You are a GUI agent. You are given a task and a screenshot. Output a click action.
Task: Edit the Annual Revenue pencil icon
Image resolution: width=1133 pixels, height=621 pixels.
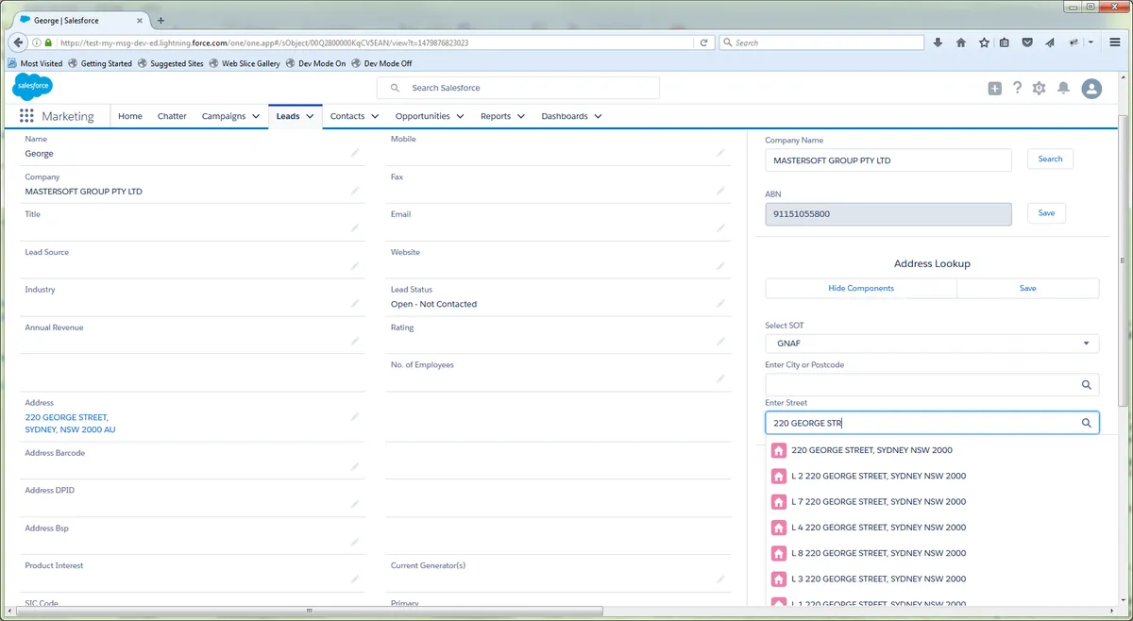pos(355,341)
